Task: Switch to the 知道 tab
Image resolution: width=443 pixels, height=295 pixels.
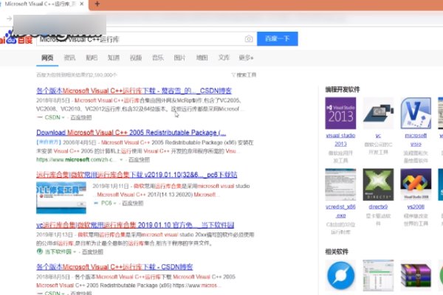Action: [x=114, y=58]
